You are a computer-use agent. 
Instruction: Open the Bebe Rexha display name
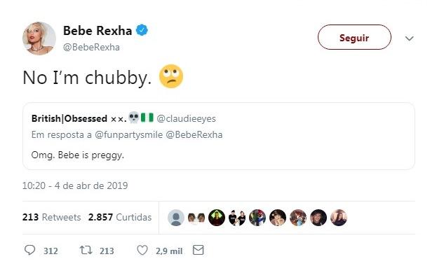pos(98,30)
